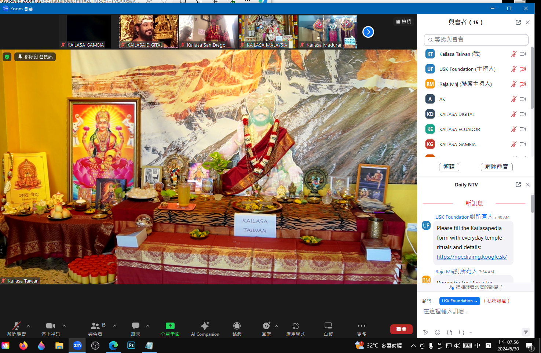The height and width of the screenshot is (353, 541).
Task: Click the emoji icon in chat box
Action: click(438, 332)
